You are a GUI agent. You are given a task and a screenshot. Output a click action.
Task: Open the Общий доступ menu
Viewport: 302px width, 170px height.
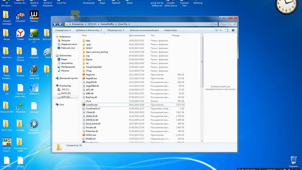click(116, 30)
